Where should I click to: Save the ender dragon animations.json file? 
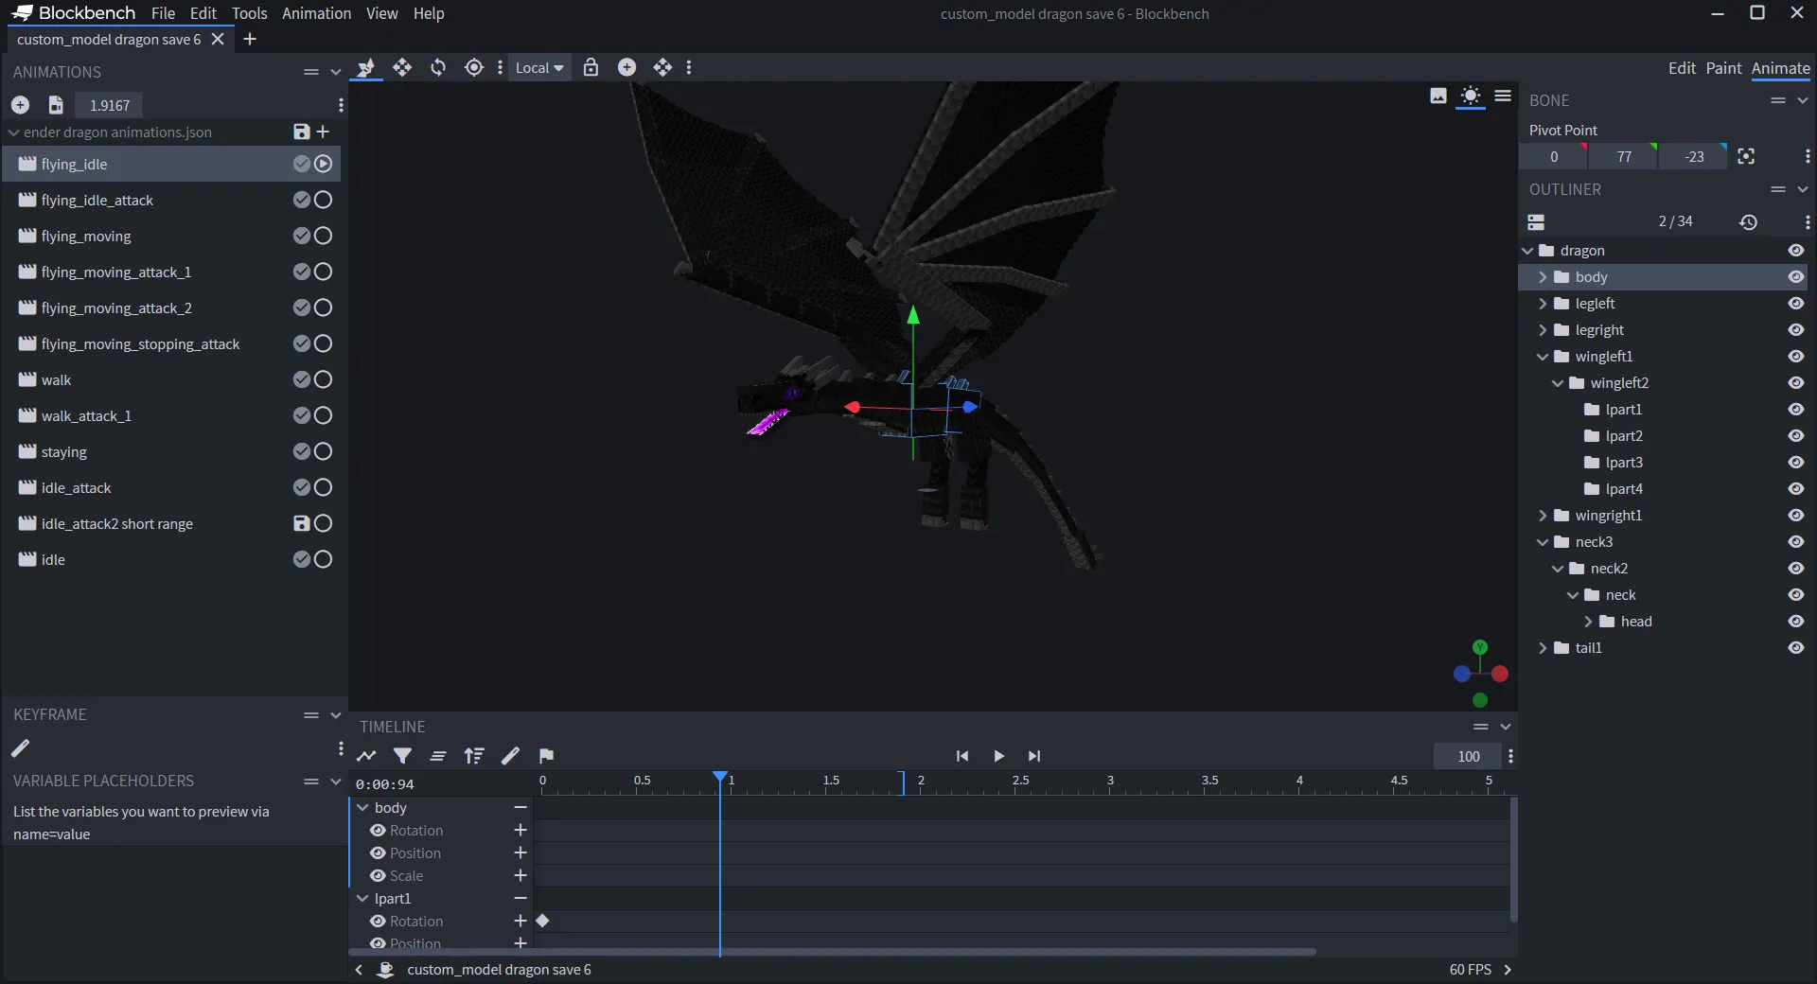(301, 132)
